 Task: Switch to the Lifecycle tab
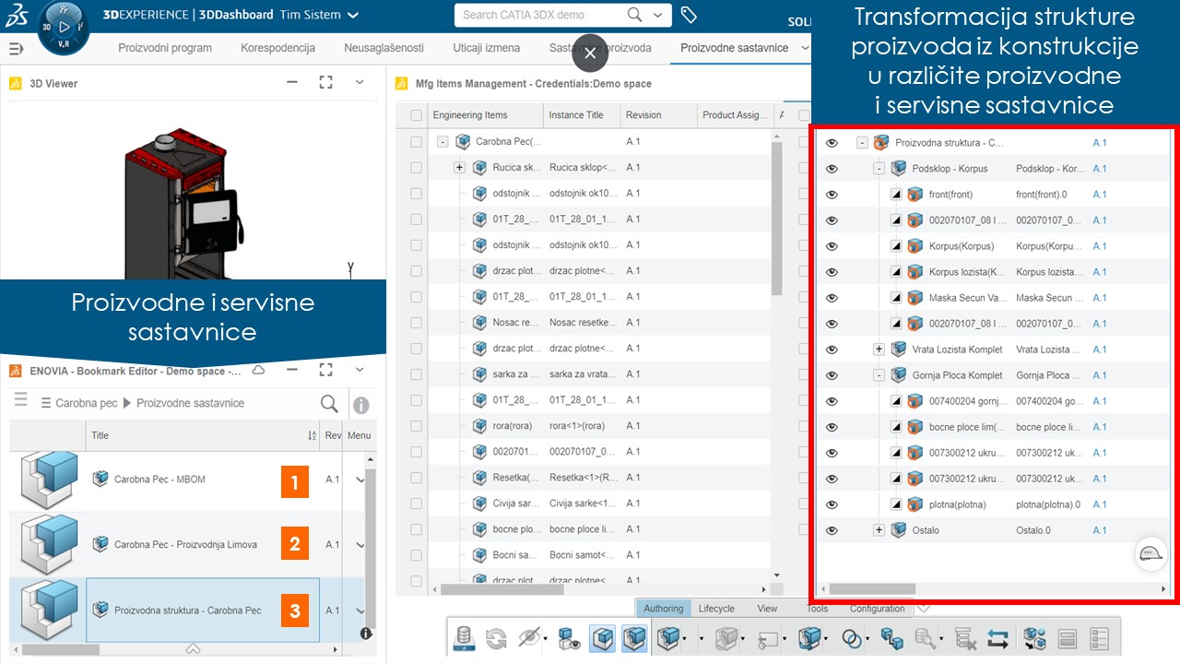717,609
